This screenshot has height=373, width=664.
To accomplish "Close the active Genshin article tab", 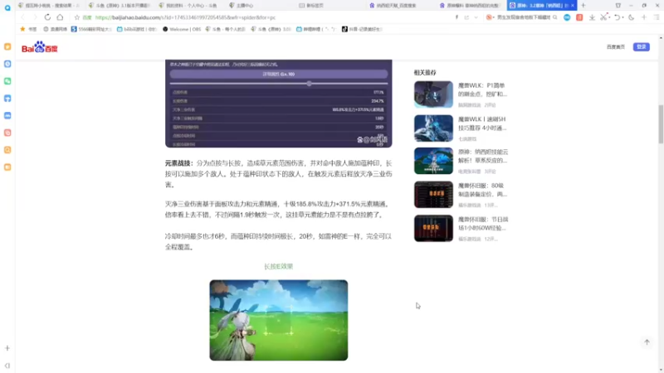I will click(x=573, y=6).
